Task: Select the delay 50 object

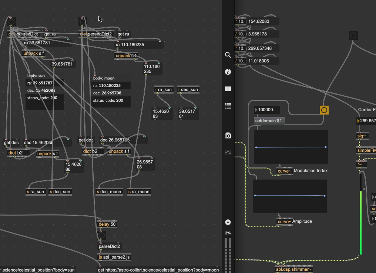Action: [x=107, y=224]
